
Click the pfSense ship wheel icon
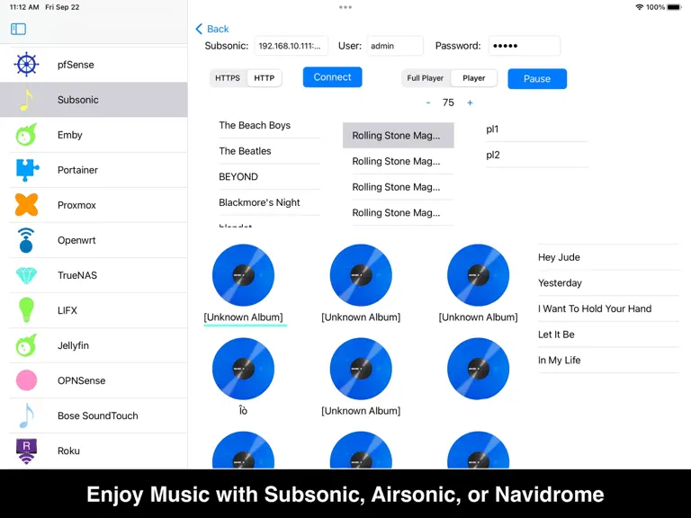tap(26, 65)
